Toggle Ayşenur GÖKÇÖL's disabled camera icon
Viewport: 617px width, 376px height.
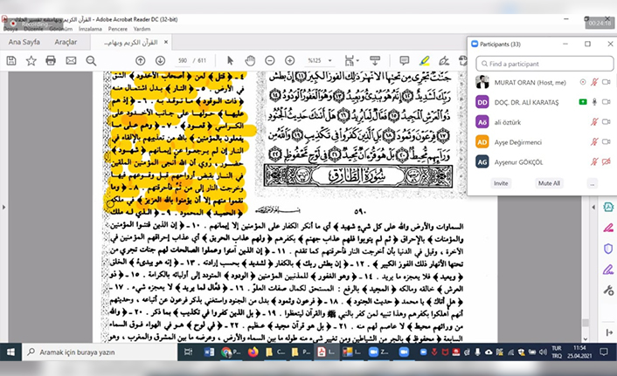point(607,161)
